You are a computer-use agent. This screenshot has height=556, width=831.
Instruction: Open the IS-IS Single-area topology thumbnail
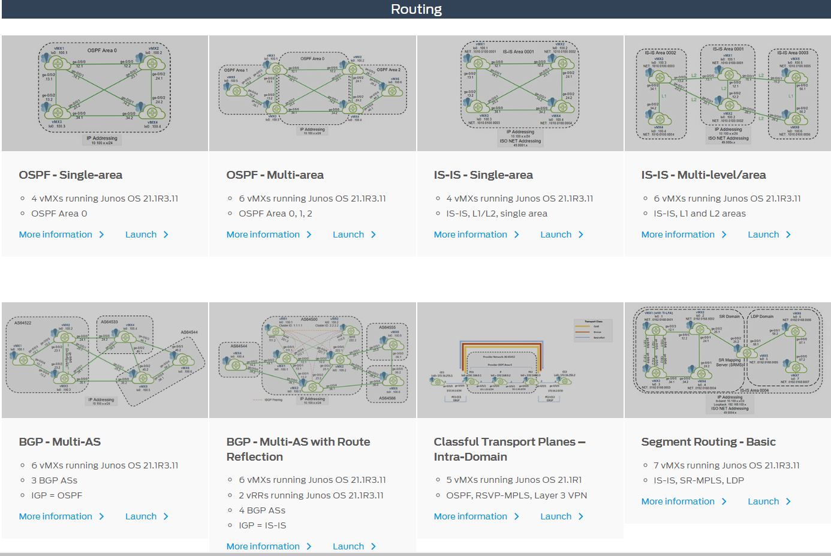point(519,92)
